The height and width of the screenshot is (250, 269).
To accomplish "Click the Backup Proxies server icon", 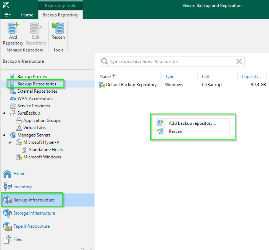I will pyautogui.click(x=12, y=76).
